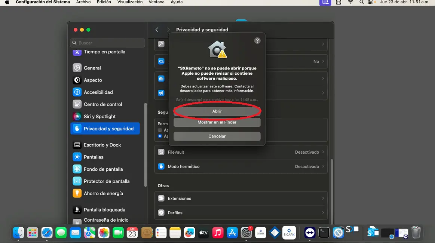Open the Modo hermético row
This screenshot has width=435, height=243.
[x=241, y=166]
